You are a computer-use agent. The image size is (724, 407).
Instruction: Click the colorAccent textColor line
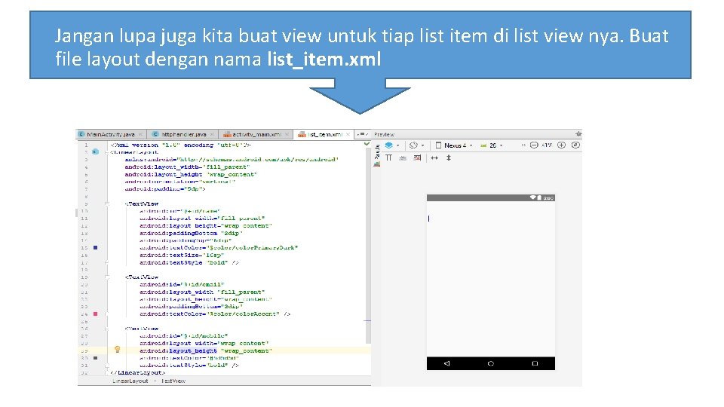coord(215,314)
